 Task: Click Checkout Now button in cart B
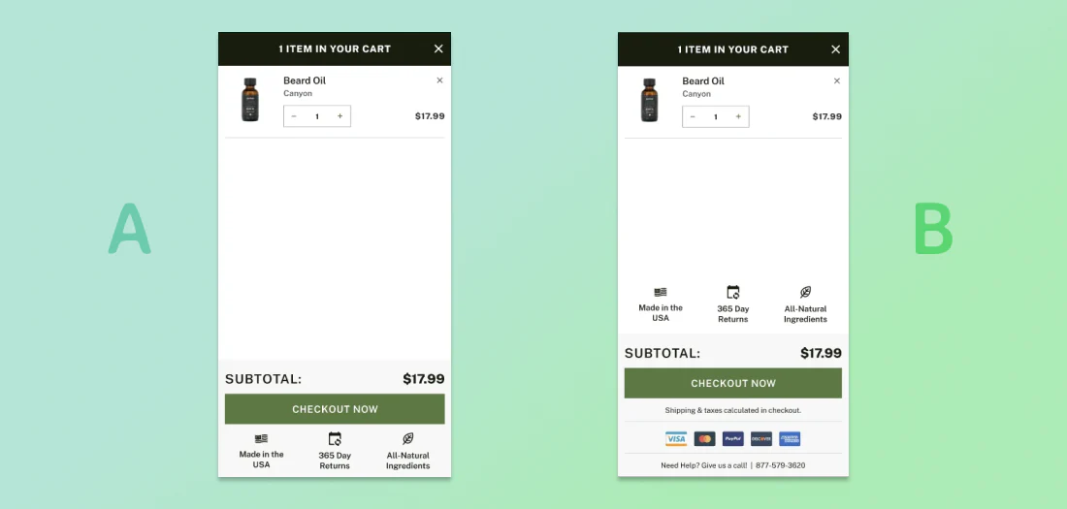point(733,383)
